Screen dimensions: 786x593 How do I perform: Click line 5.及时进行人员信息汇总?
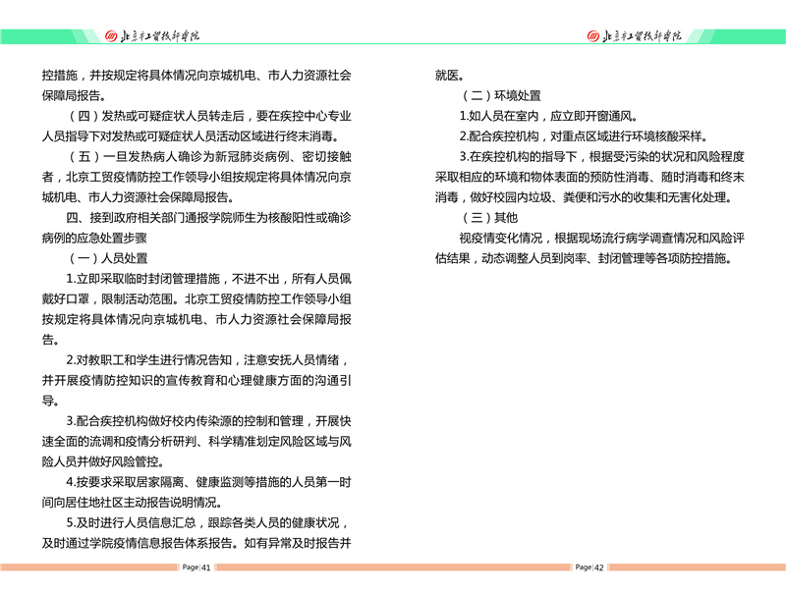tap(207, 523)
